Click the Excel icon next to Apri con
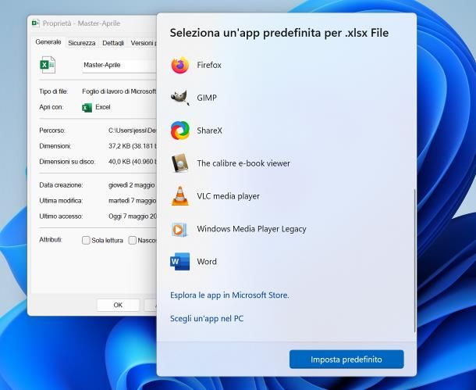 (x=87, y=107)
